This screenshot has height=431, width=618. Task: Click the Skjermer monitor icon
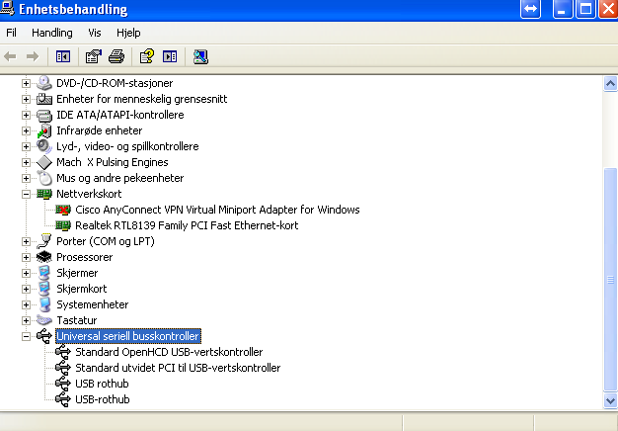tap(44, 273)
